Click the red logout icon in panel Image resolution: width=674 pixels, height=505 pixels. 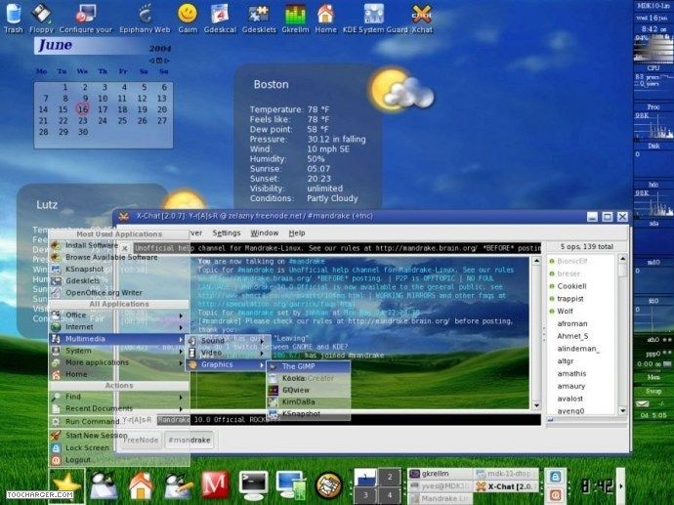[x=555, y=494]
